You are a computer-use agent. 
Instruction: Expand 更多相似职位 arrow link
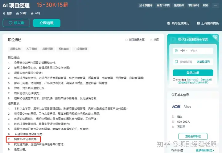click(x=205, y=150)
